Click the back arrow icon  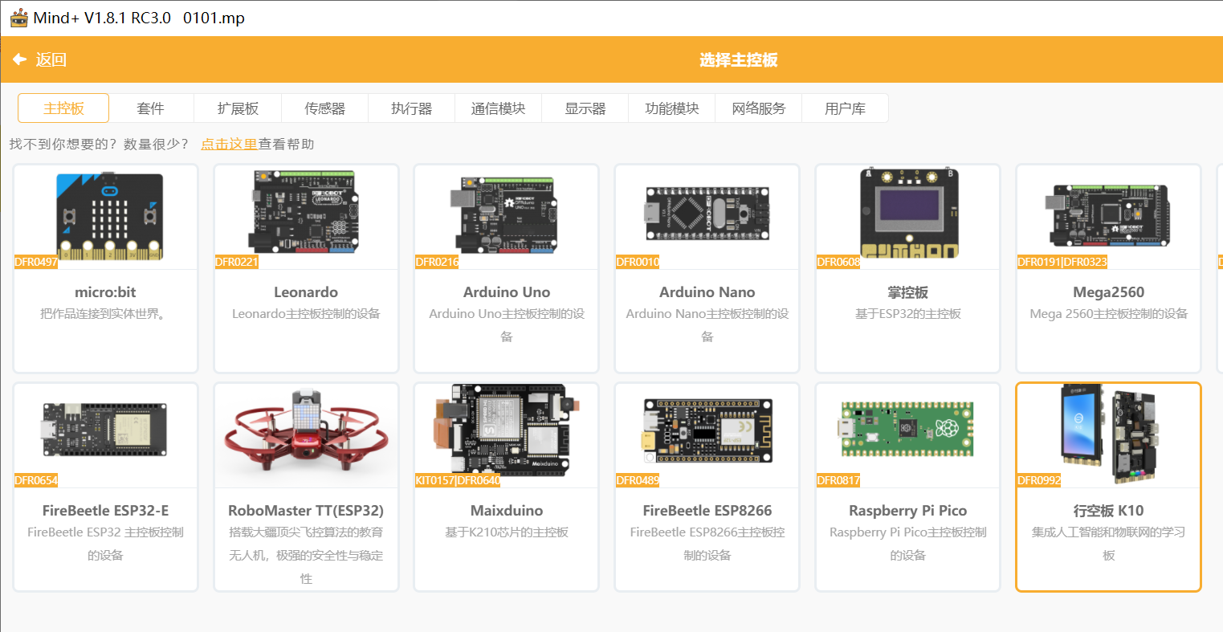(x=19, y=59)
